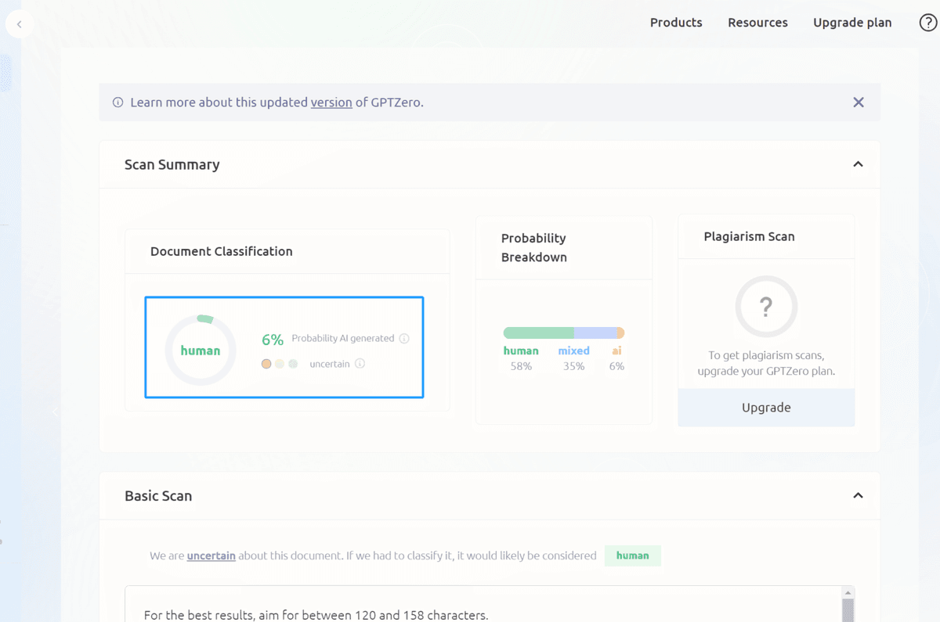Click Upgrade plan in top navigation
Image resolution: width=940 pixels, height=622 pixels.
[x=852, y=23]
